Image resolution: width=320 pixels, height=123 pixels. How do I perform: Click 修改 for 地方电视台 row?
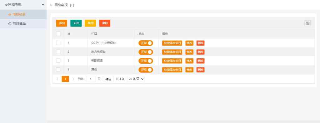(189, 52)
